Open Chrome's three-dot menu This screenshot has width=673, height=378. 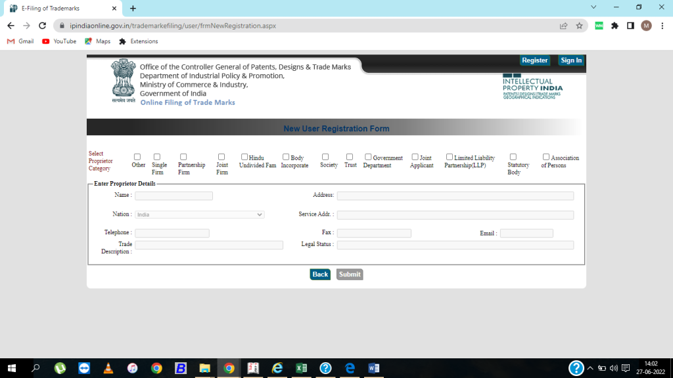662,26
